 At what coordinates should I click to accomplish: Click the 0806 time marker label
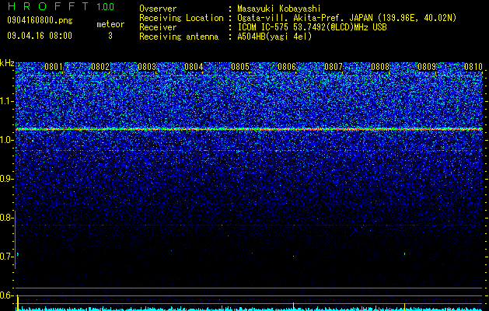[x=287, y=67]
